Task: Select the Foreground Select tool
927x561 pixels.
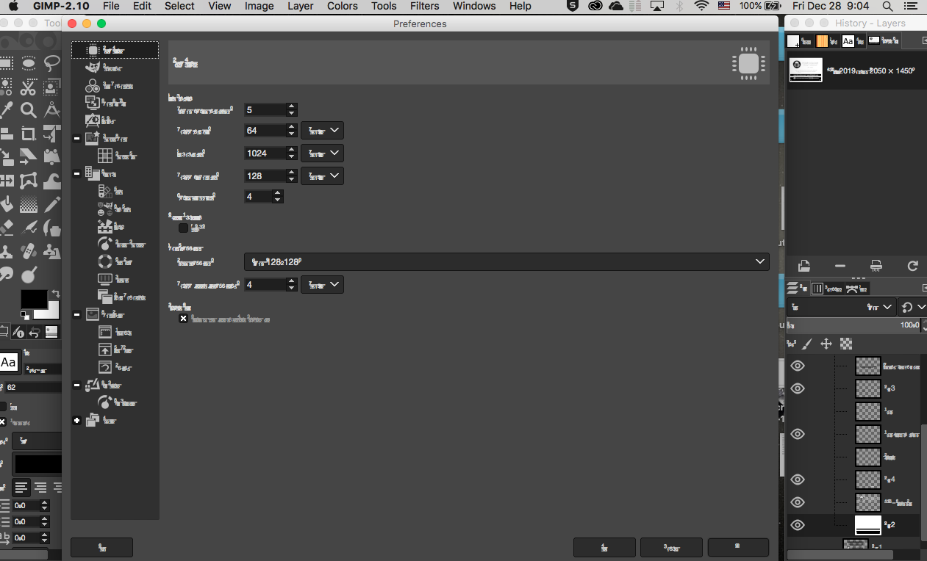Action: coord(51,87)
